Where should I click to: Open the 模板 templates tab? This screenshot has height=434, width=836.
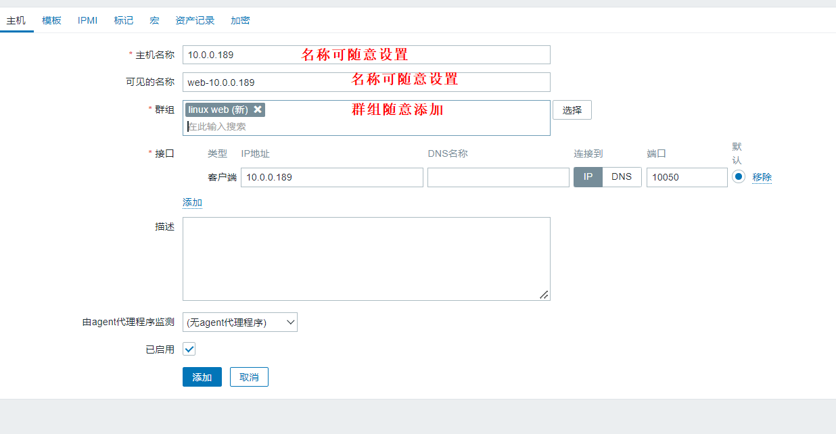tap(51, 20)
